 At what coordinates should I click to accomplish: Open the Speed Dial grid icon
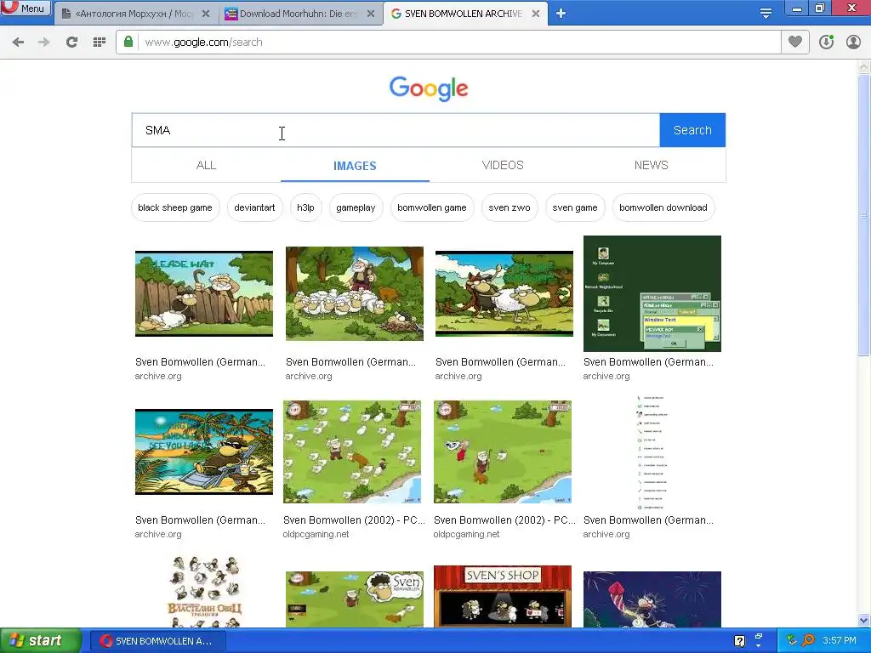100,43
